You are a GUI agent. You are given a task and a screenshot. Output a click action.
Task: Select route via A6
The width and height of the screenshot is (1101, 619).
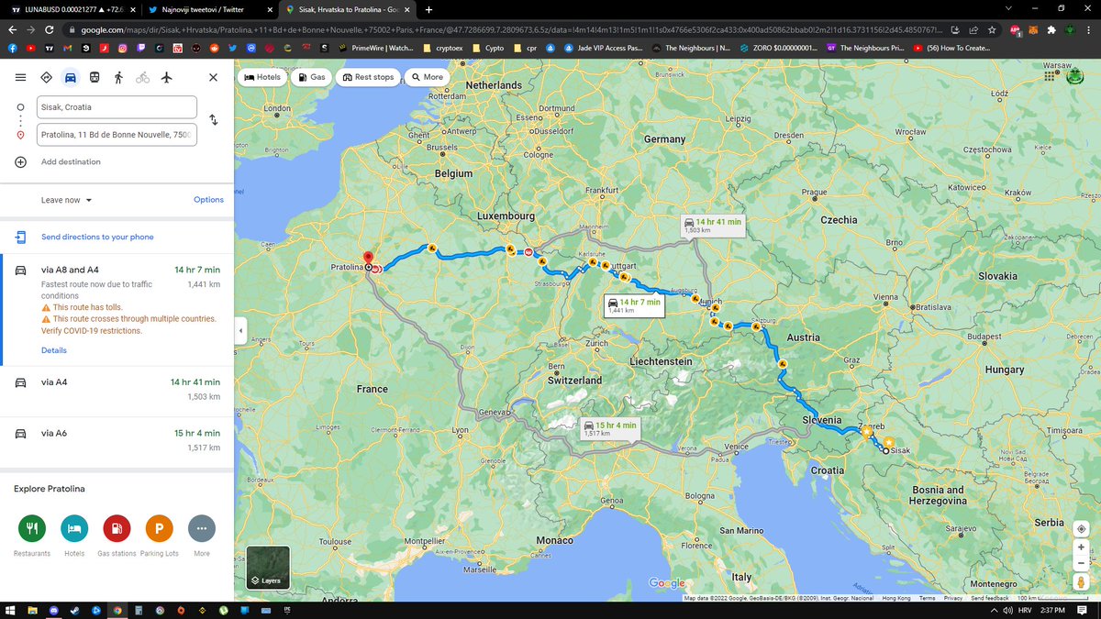(x=117, y=440)
